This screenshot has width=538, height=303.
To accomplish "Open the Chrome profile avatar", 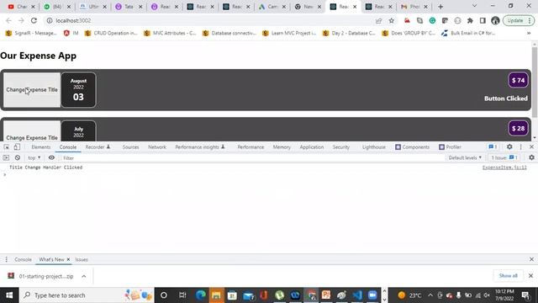I will click(495, 20).
